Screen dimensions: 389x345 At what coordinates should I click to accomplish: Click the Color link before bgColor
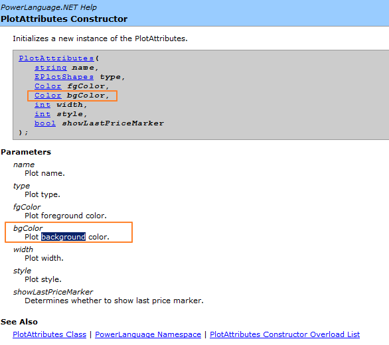(48, 96)
